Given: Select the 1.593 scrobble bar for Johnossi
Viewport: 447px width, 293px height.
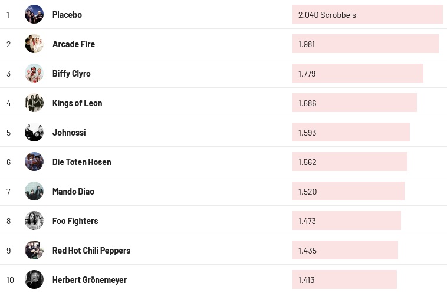Looking at the screenshot, I should (x=351, y=133).
